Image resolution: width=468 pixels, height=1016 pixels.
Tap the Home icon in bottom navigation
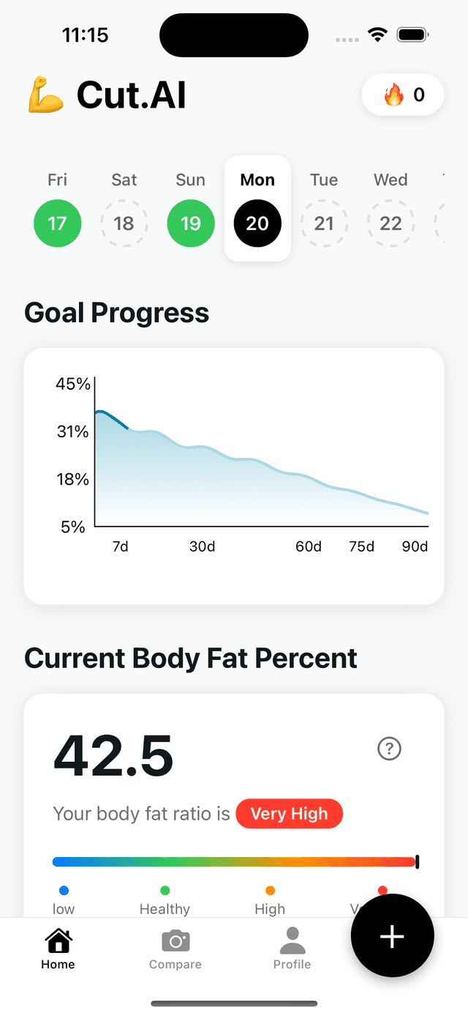pos(58,945)
